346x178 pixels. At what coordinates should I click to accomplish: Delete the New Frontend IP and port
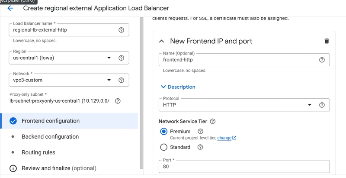click(327, 41)
